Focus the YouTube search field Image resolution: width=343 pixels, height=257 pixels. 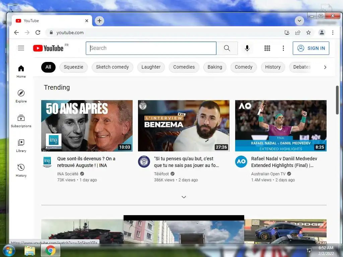pos(151,48)
